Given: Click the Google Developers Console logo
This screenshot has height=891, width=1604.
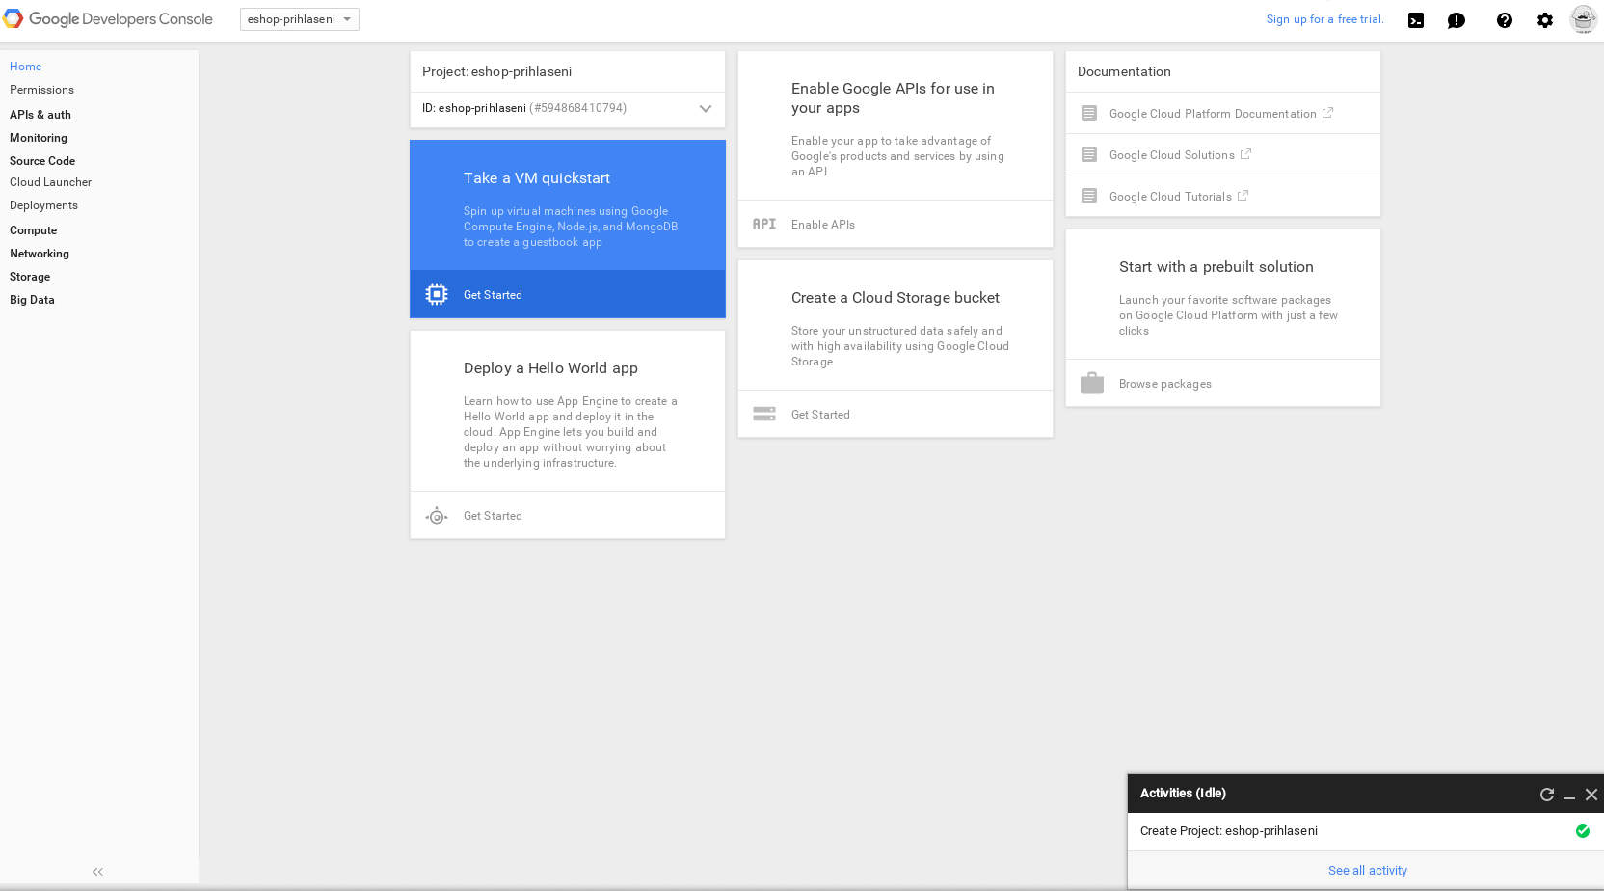Looking at the screenshot, I should [108, 19].
